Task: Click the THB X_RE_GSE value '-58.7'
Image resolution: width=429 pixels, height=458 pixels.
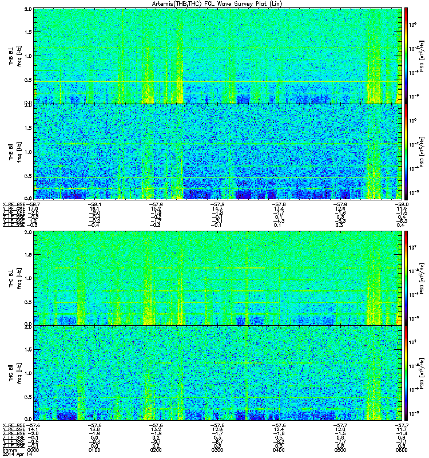Action: pos(33,204)
